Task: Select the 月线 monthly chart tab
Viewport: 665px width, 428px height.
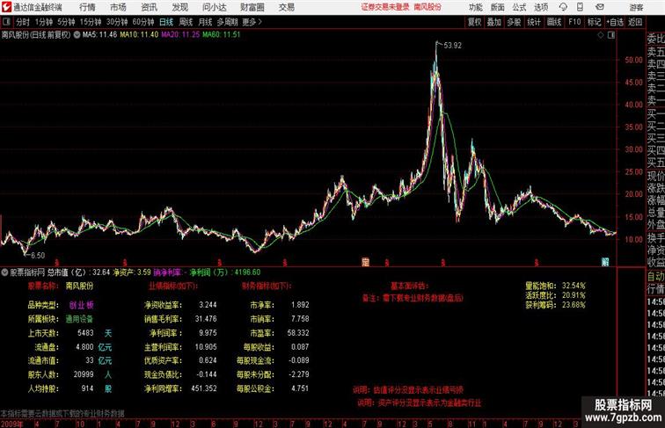Action: 205,22
